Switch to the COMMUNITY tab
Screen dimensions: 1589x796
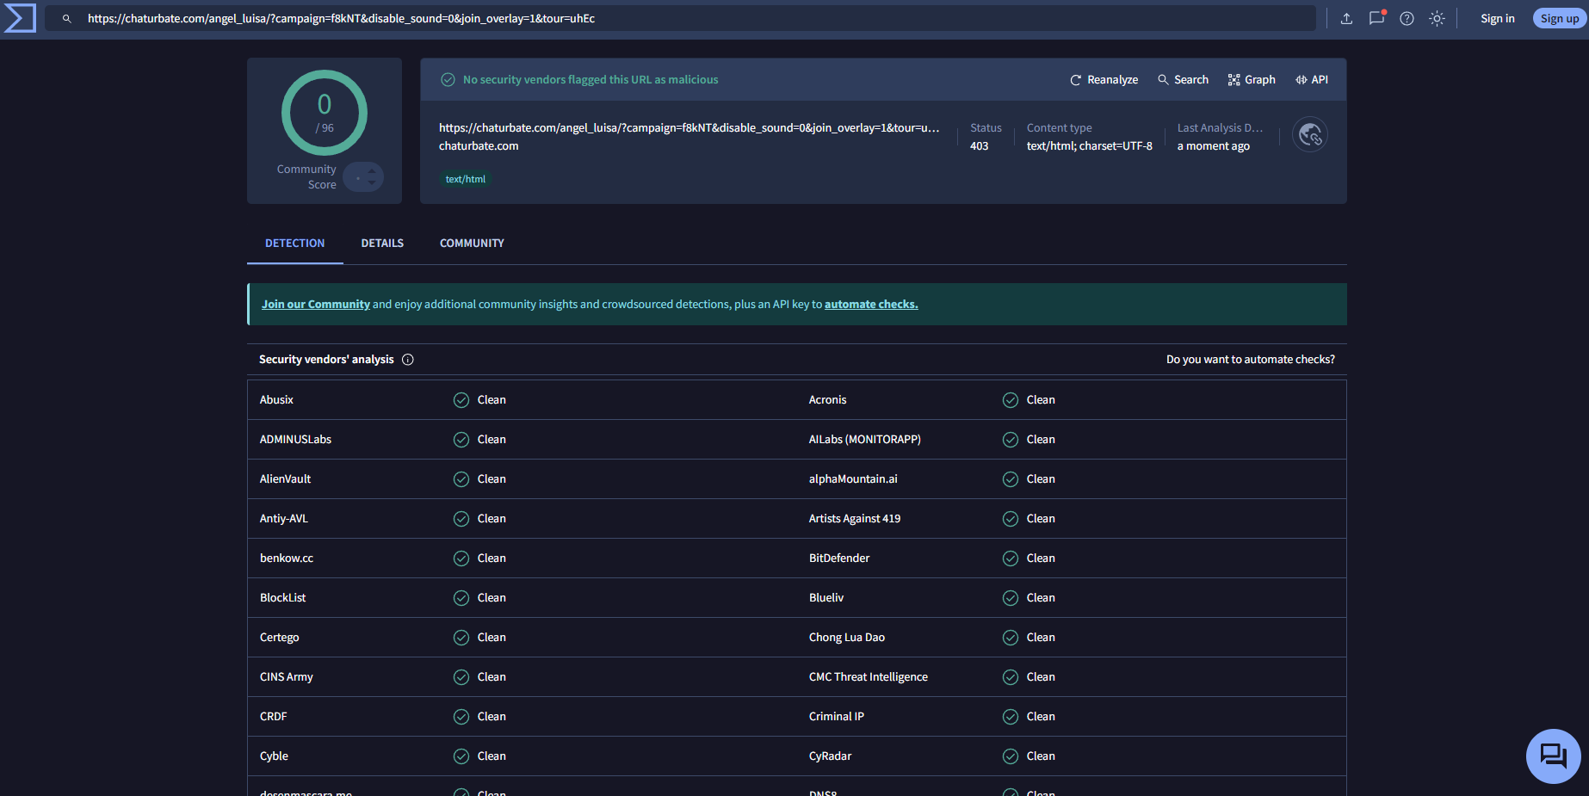pyautogui.click(x=472, y=244)
